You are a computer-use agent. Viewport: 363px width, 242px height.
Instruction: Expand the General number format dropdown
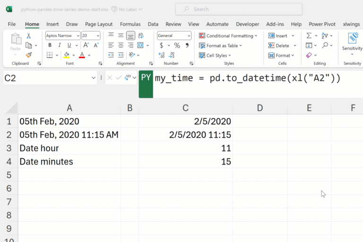click(188, 35)
